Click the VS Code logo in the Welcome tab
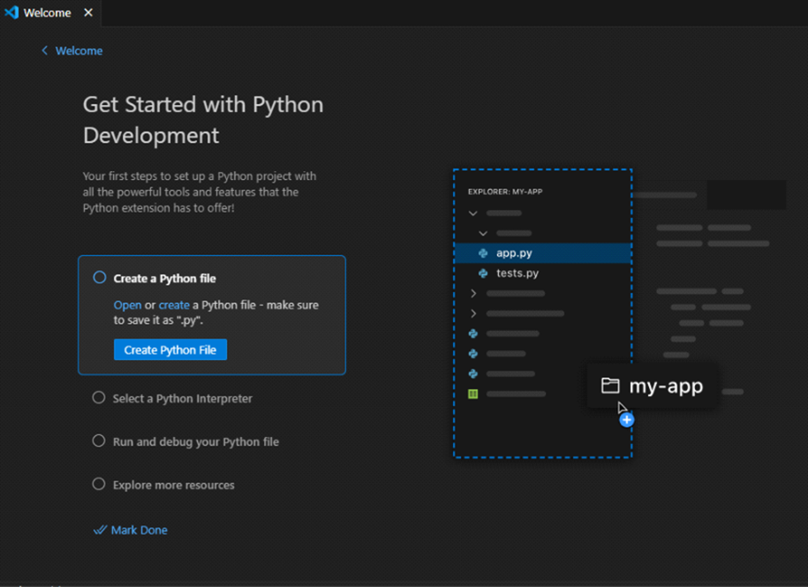 pyautogui.click(x=11, y=13)
